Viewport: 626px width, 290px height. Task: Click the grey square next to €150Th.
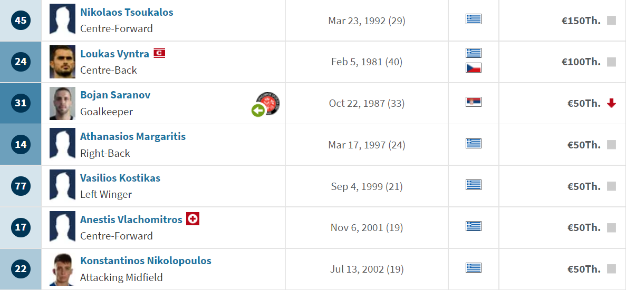[x=611, y=21]
